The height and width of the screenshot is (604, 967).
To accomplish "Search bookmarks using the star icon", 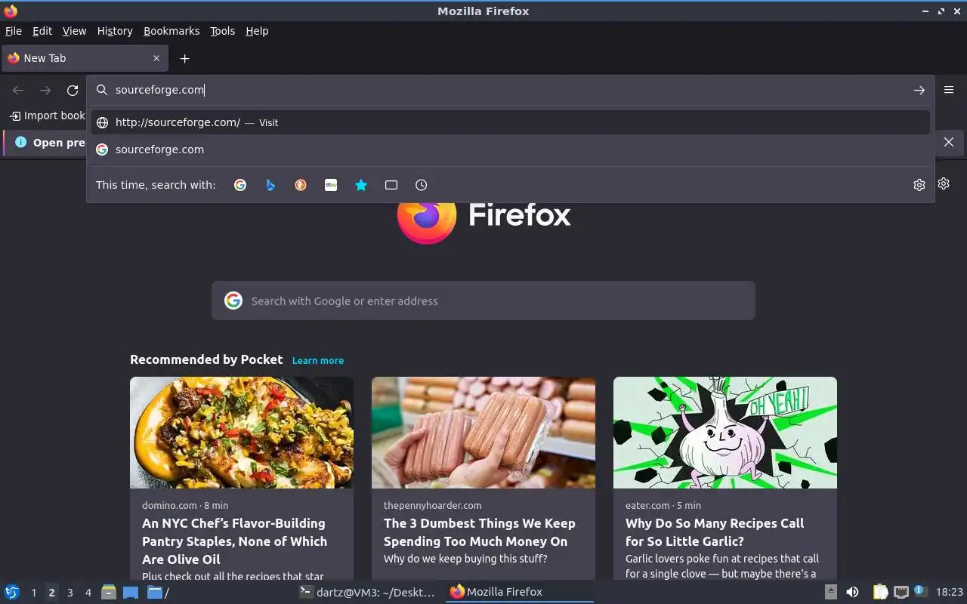I will pyautogui.click(x=361, y=185).
